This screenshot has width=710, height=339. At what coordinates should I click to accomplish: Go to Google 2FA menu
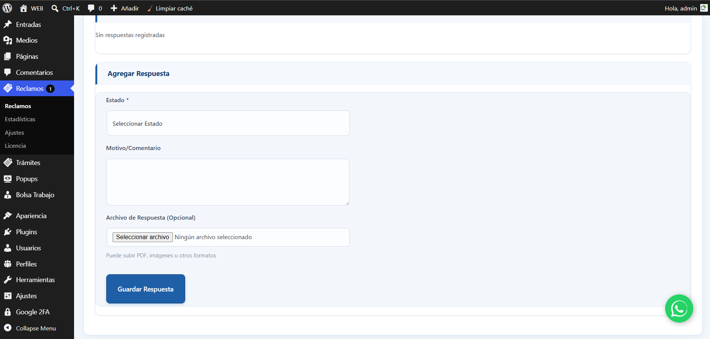point(33,312)
